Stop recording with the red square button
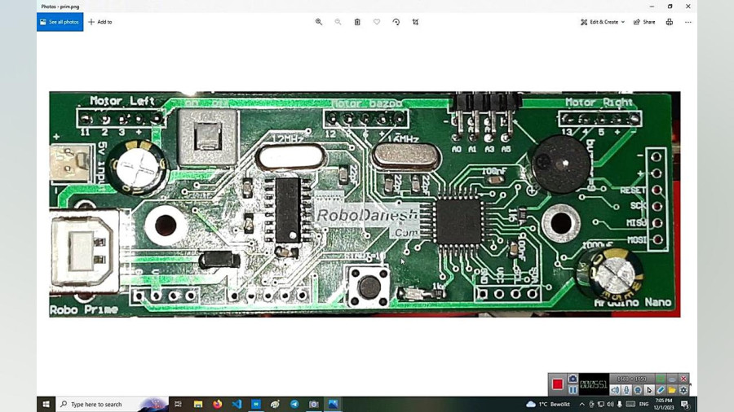734x412 pixels. (557, 384)
